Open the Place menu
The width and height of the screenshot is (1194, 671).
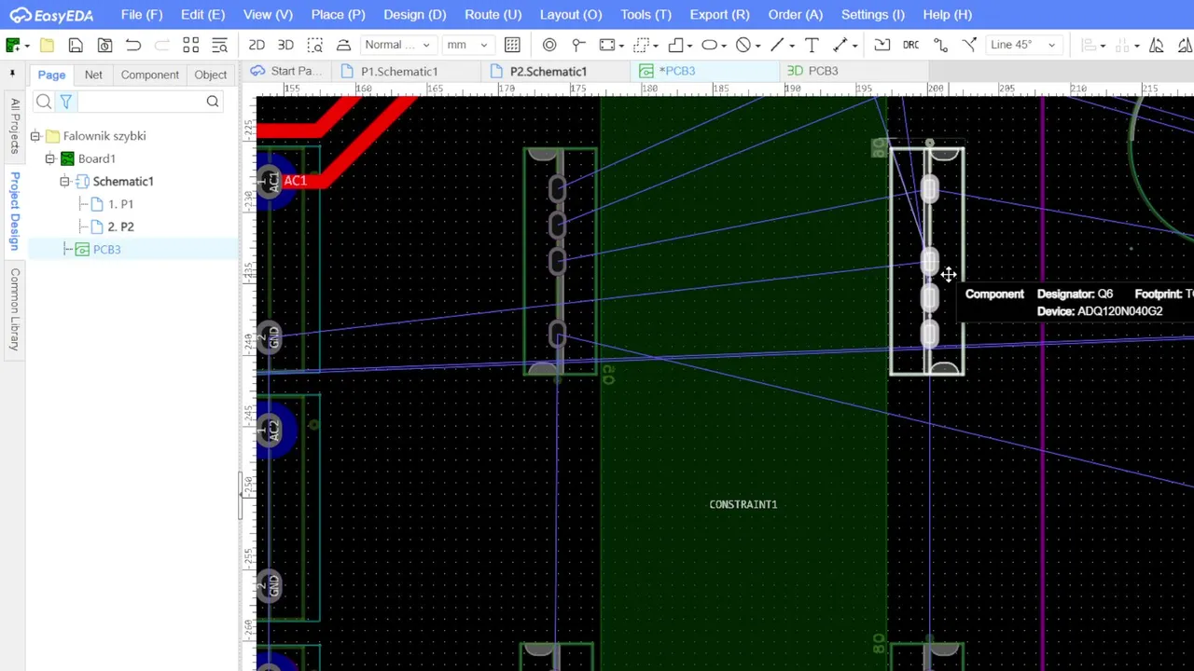coord(338,14)
